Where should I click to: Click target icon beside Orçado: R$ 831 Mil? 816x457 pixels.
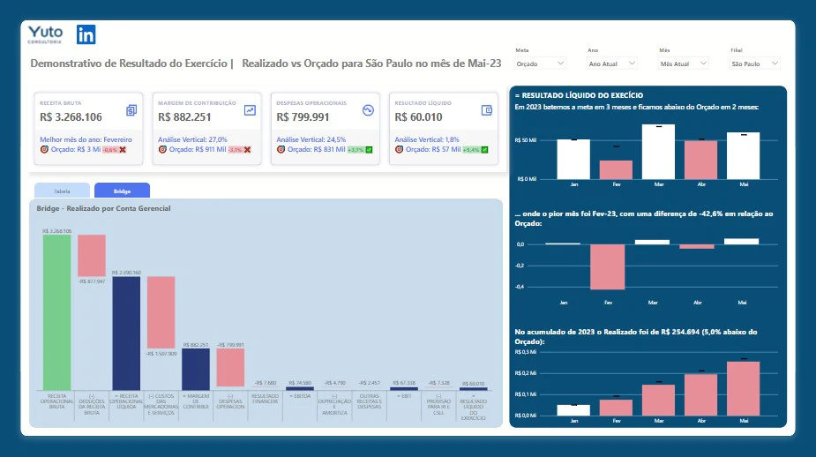click(x=281, y=149)
